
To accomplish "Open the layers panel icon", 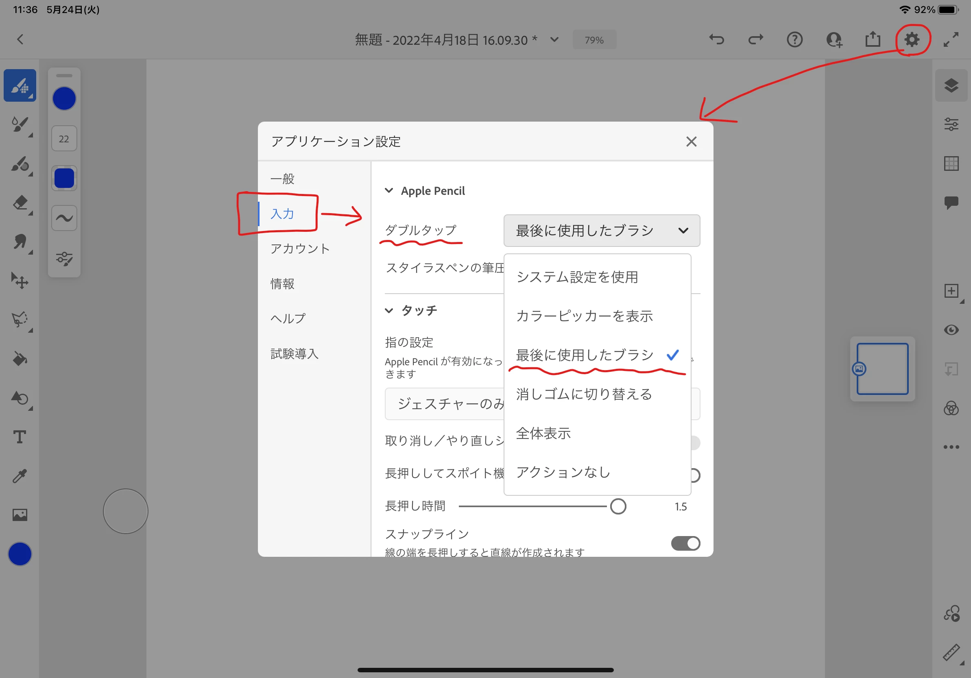I will pos(951,85).
